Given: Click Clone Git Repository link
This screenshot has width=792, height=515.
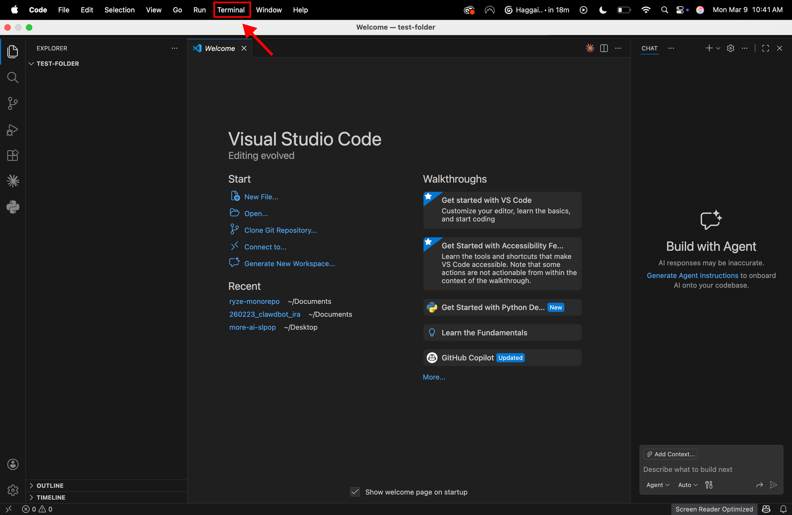Looking at the screenshot, I should tap(280, 230).
